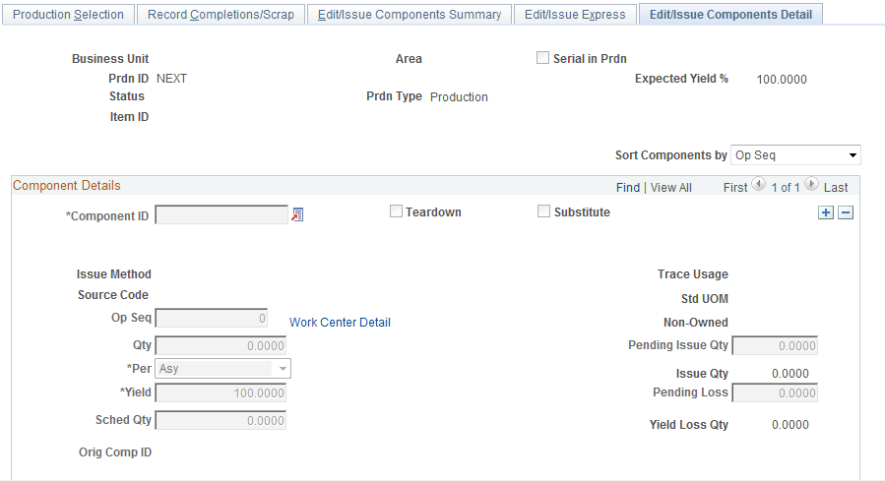Click View All in Component Details header
Viewport: 885px width, 481px height.
[671, 188]
